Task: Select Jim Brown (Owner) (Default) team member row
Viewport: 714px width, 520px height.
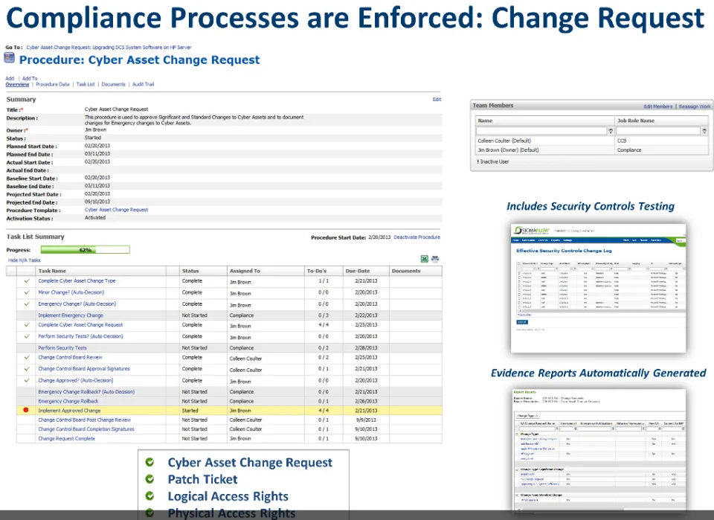Action: pyautogui.click(x=592, y=150)
